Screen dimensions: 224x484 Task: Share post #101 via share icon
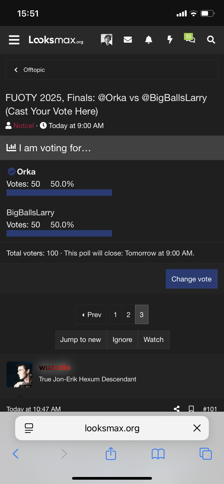tap(177, 408)
